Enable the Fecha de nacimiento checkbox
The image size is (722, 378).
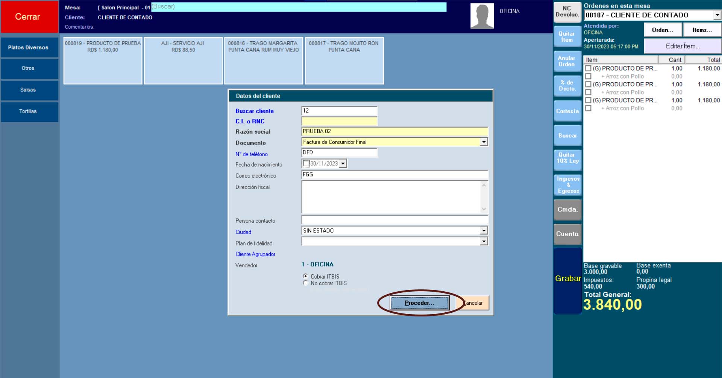click(306, 164)
